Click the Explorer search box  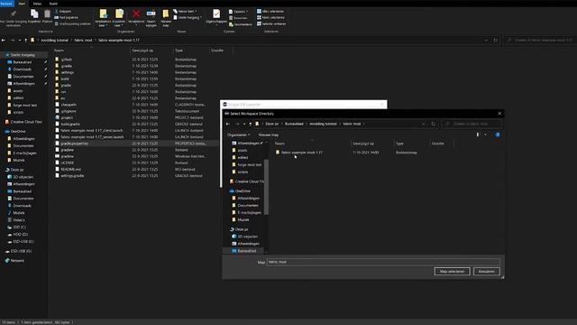pyautogui.click(x=539, y=40)
